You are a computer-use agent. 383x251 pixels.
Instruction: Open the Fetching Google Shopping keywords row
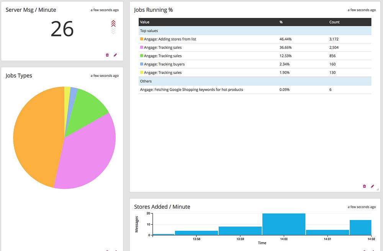coord(255,89)
